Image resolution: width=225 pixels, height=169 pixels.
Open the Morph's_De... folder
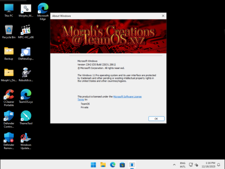9,75
